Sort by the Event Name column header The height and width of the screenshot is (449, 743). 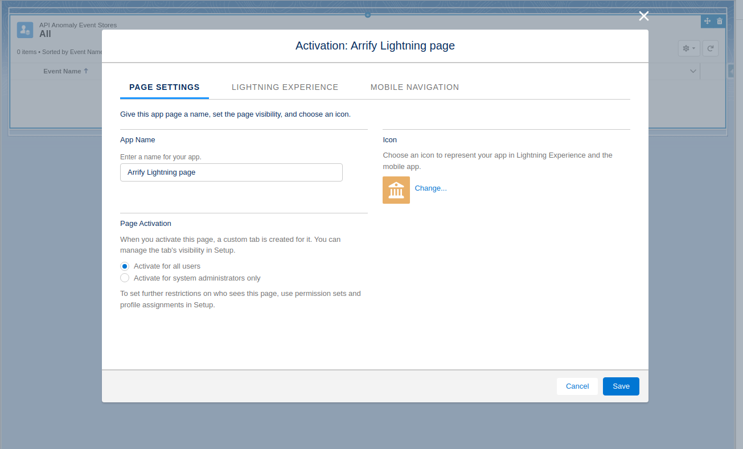point(66,71)
